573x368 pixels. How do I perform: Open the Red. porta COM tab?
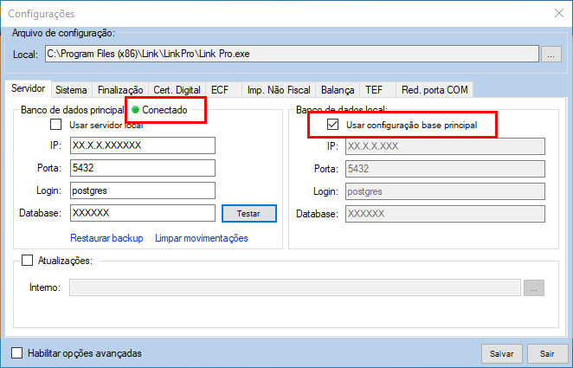point(434,89)
